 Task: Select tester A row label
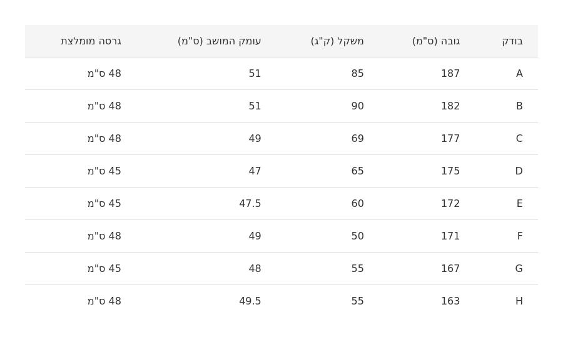tap(519, 74)
